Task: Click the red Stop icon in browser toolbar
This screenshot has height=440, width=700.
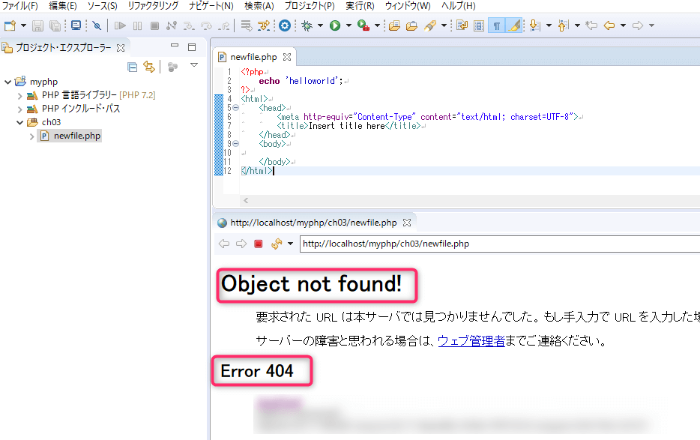Action: tap(258, 244)
